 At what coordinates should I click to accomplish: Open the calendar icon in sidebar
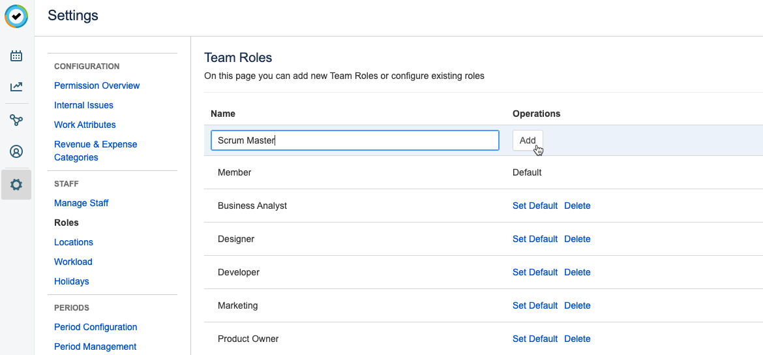tap(16, 56)
